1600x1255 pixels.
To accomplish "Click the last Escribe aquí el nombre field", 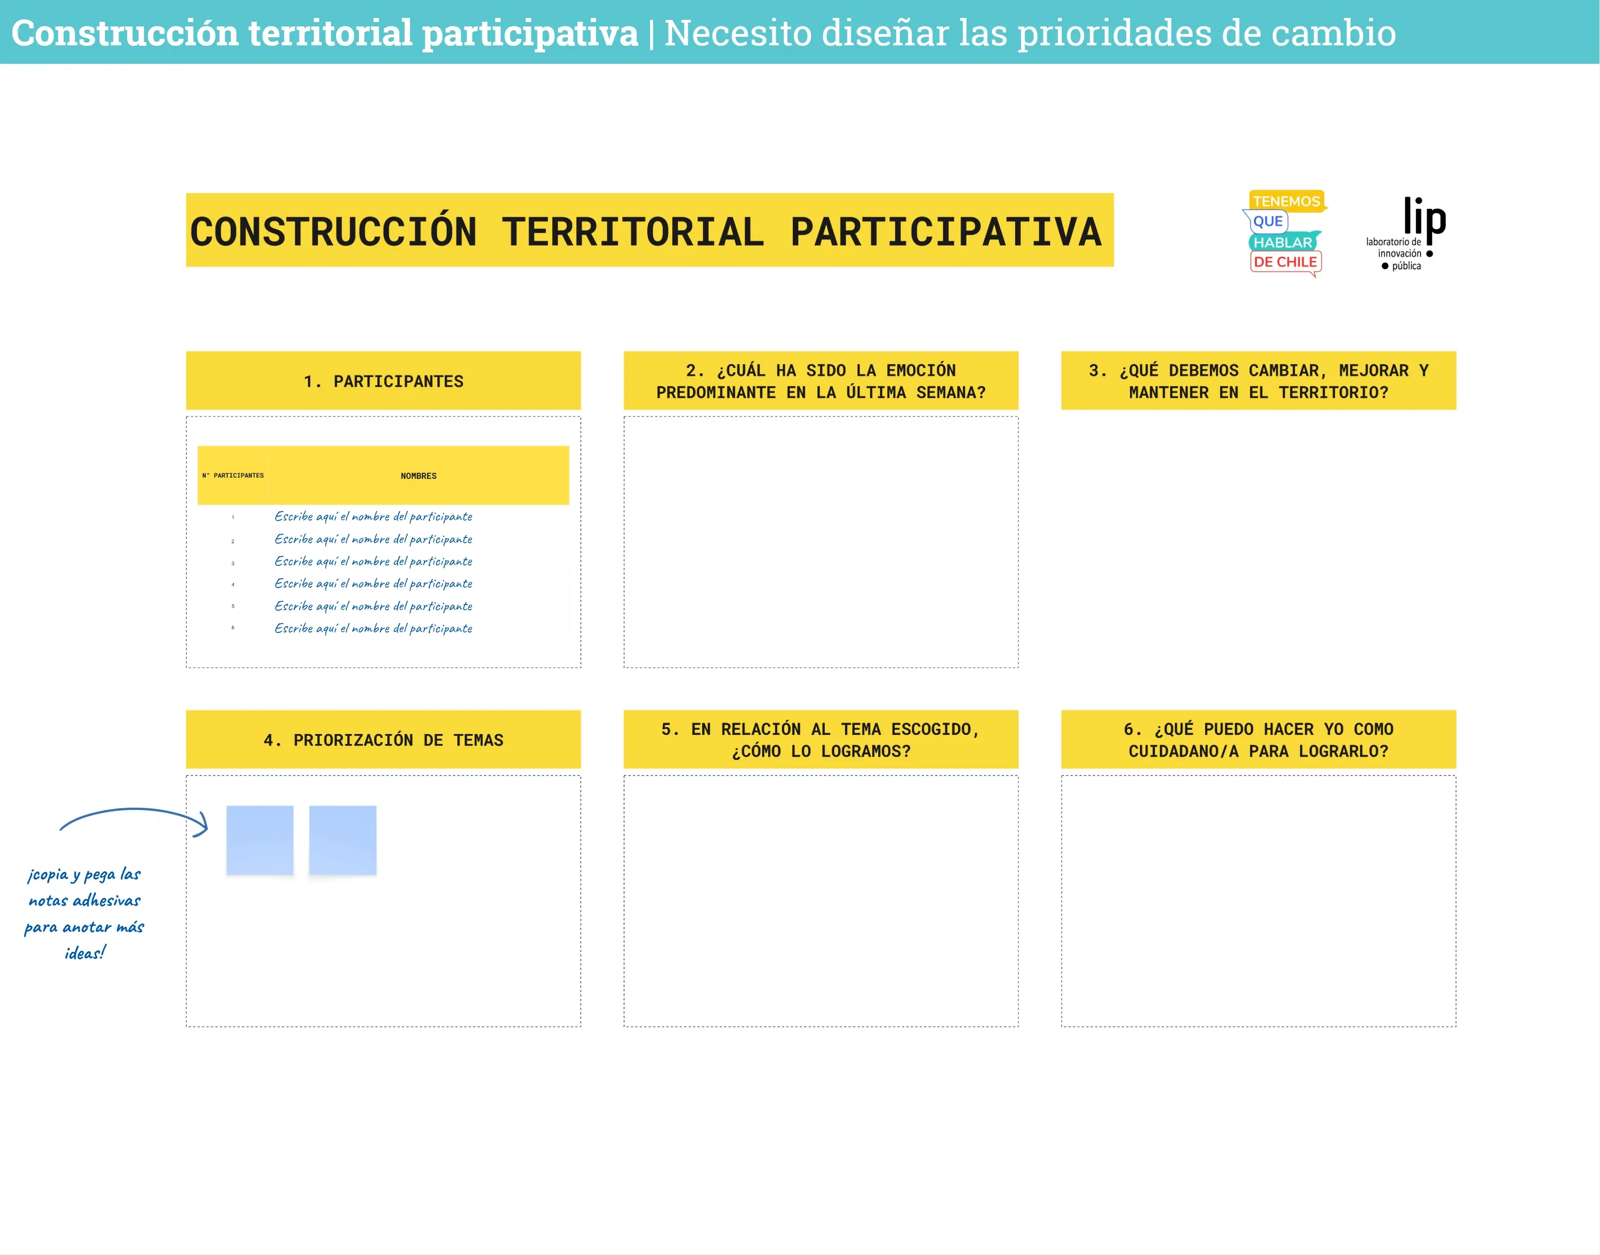I will (x=373, y=628).
